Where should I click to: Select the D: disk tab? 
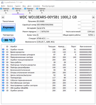[x=18, y=11]
